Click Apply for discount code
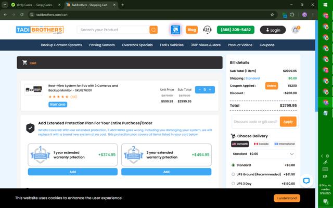 [288, 122]
